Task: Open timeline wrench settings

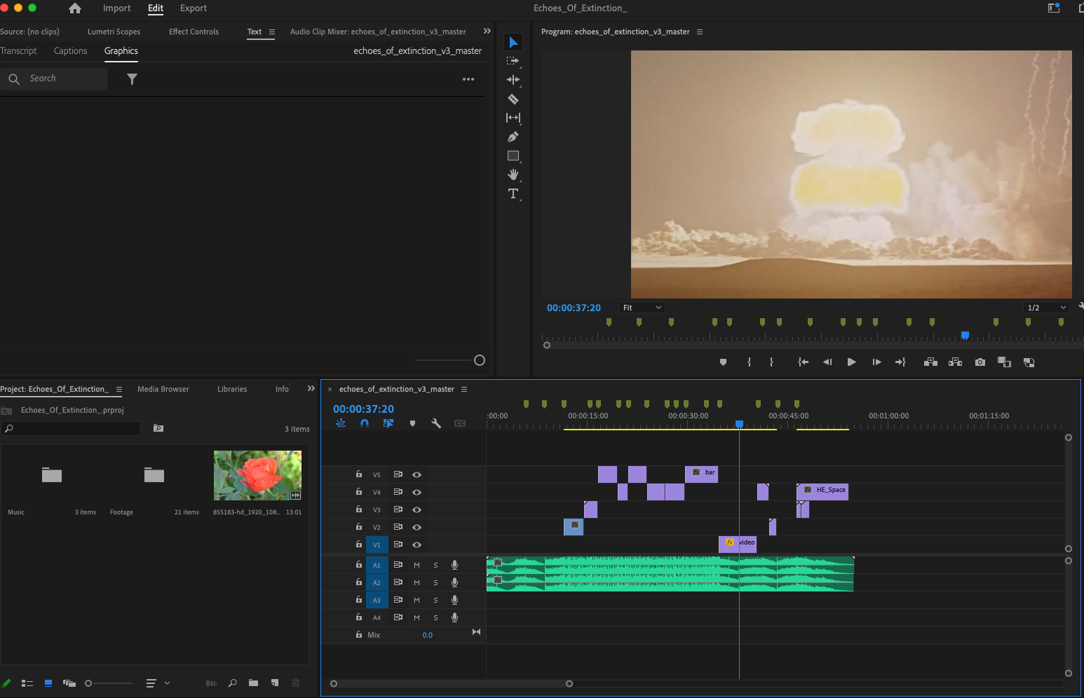Action: pyautogui.click(x=436, y=423)
